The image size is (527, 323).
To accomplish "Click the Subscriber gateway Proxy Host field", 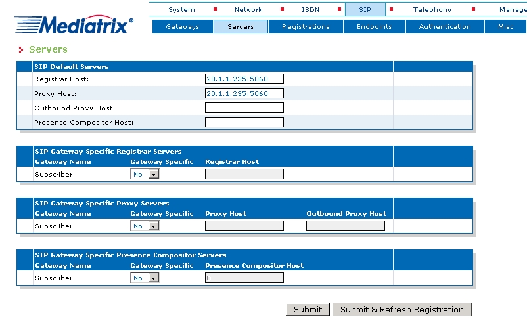I will [244, 226].
